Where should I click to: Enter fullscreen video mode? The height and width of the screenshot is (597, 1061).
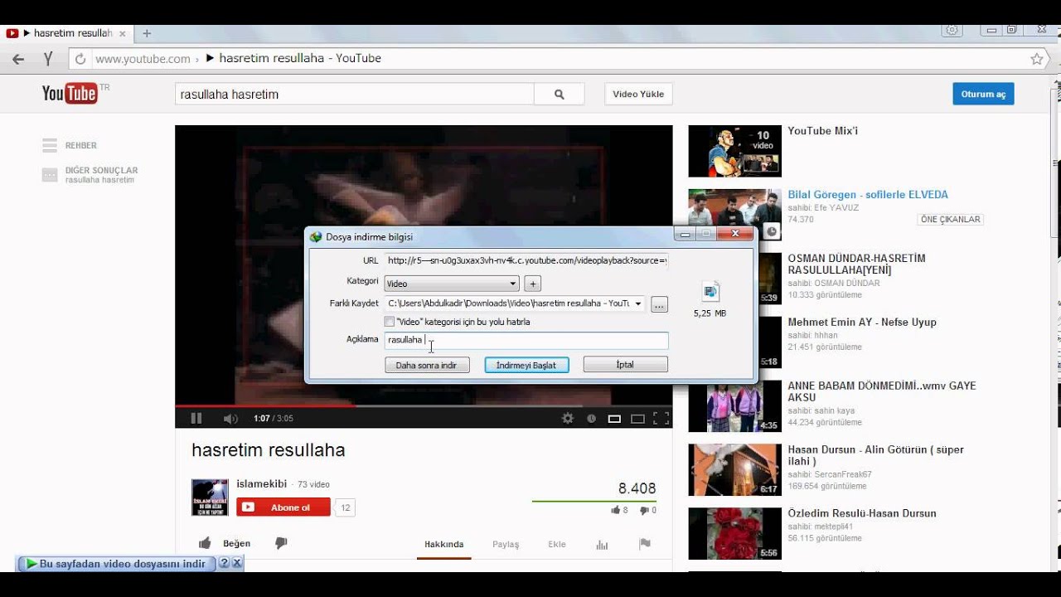[x=661, y=419]
